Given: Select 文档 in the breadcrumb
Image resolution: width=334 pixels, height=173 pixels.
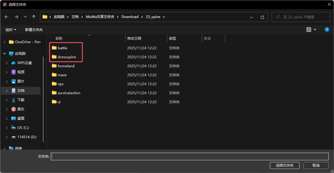Looking at the screenshot, I should (x=75, y=17).
